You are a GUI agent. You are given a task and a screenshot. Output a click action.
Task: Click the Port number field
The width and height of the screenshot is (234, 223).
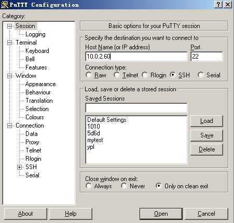207,57
